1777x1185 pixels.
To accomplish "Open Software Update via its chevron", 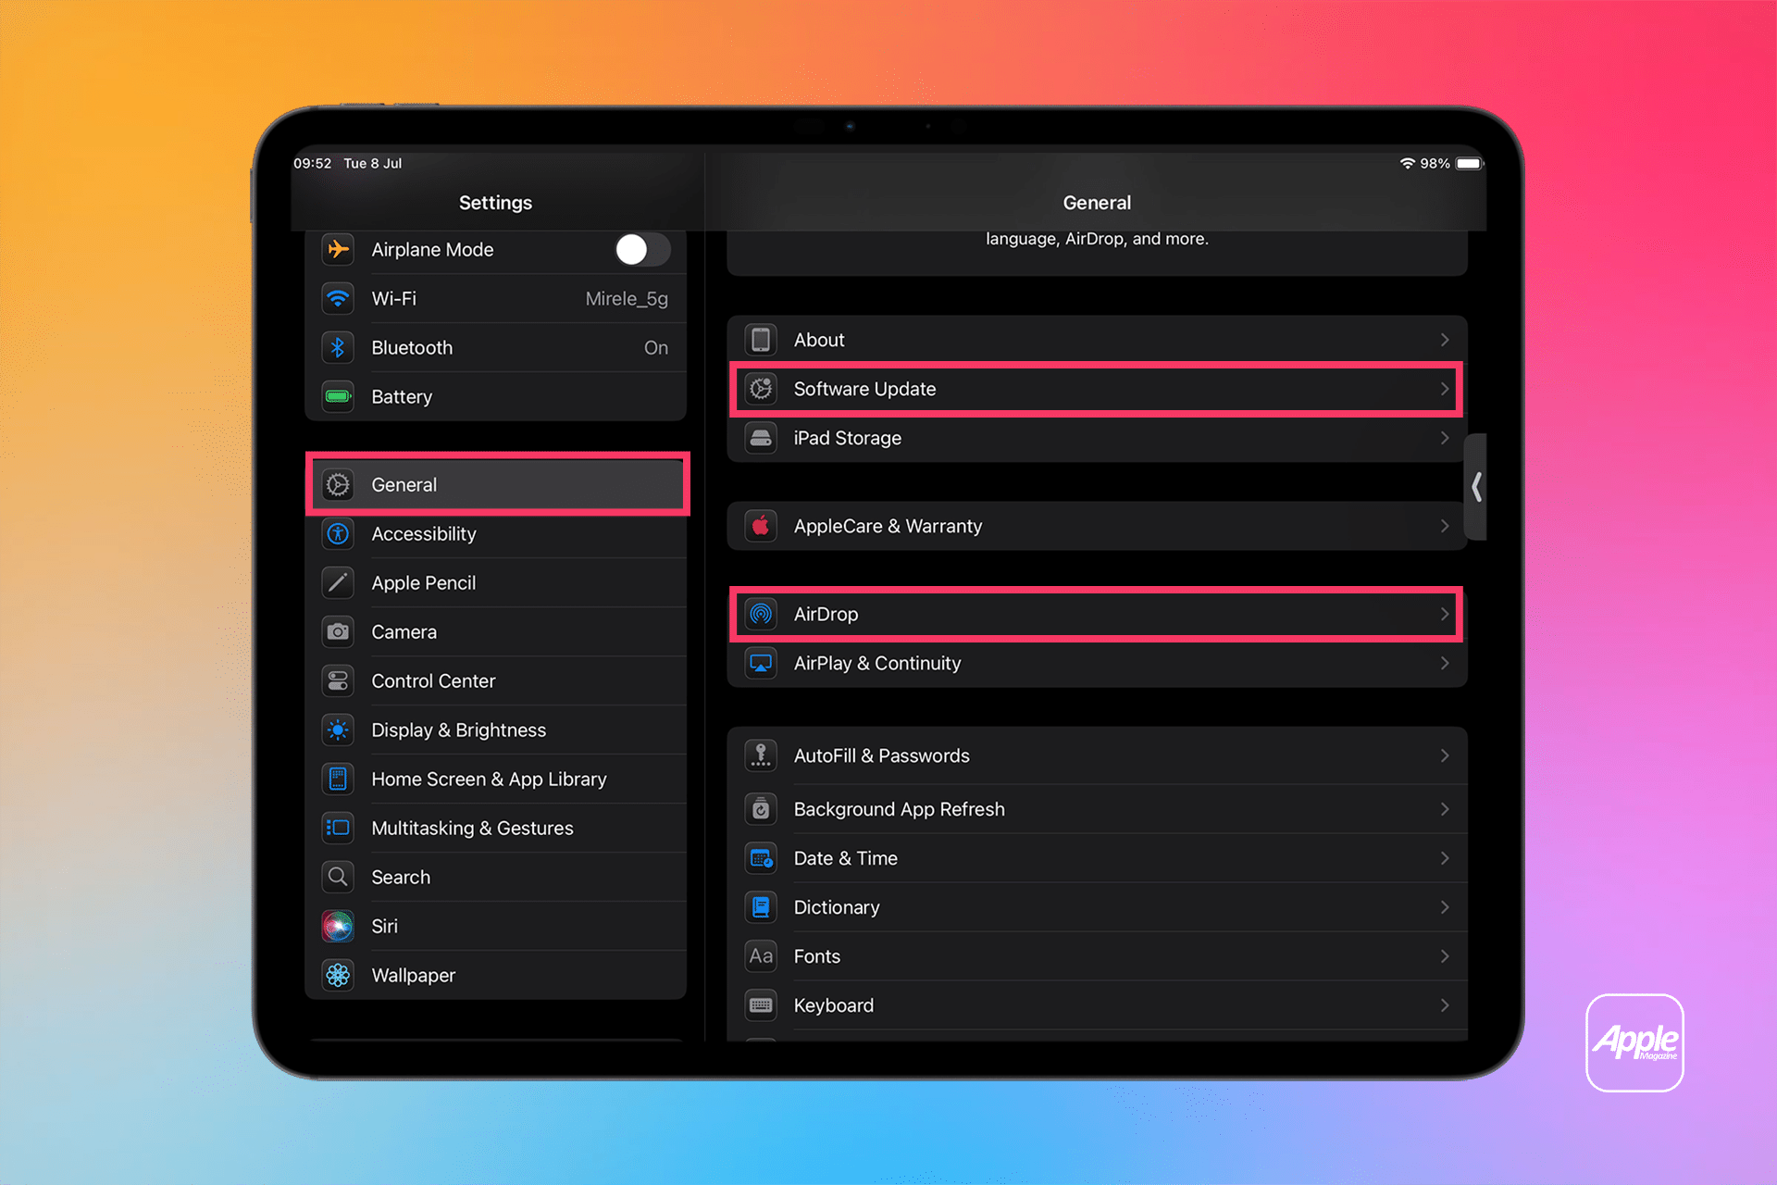I will pyautogui.click(x=1445, y=389).
